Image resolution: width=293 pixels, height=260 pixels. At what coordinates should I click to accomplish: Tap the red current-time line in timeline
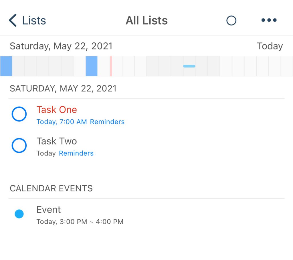coord(111,66)
